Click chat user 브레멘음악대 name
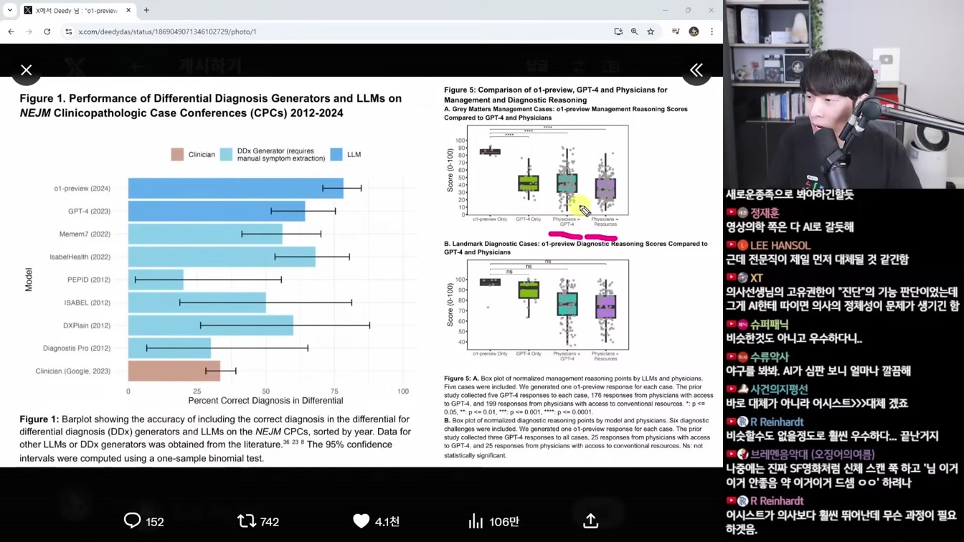 click(x=813, y=455)
